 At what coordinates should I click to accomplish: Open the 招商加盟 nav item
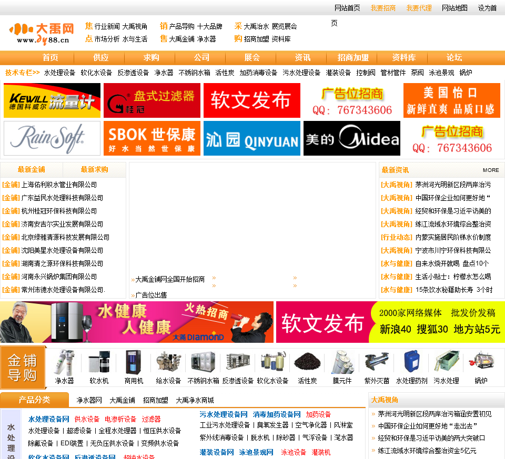(x=353, y=58)
